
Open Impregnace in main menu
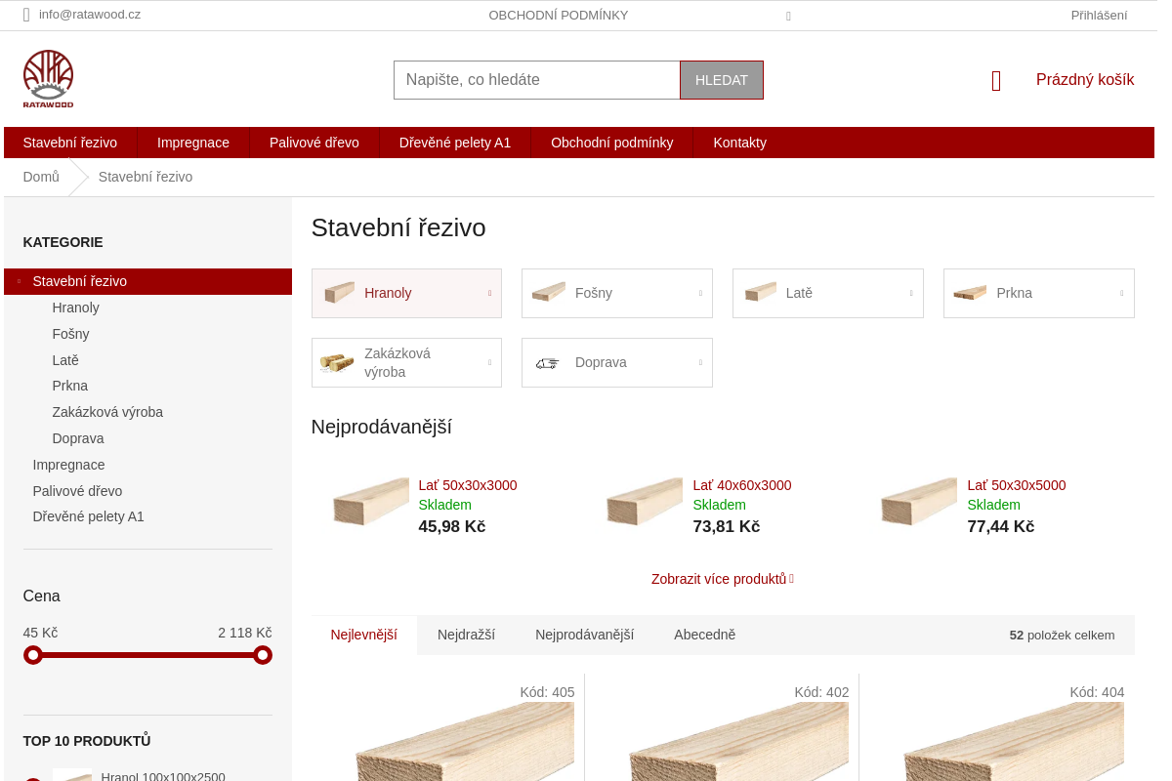[x=193, y=143]
